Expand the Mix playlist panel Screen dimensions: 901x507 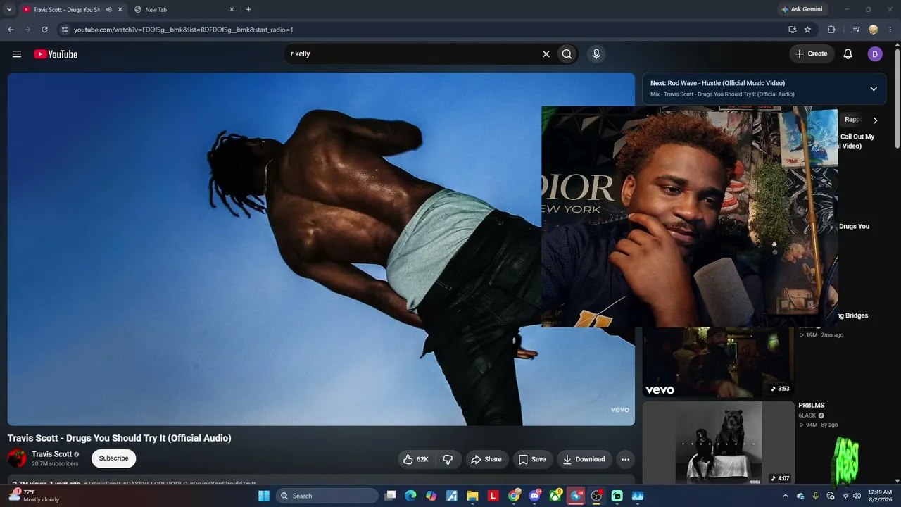pyautogui.click(x=874, y=89)
